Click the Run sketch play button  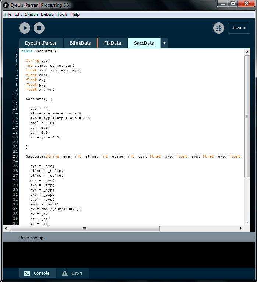click(25, 28)
